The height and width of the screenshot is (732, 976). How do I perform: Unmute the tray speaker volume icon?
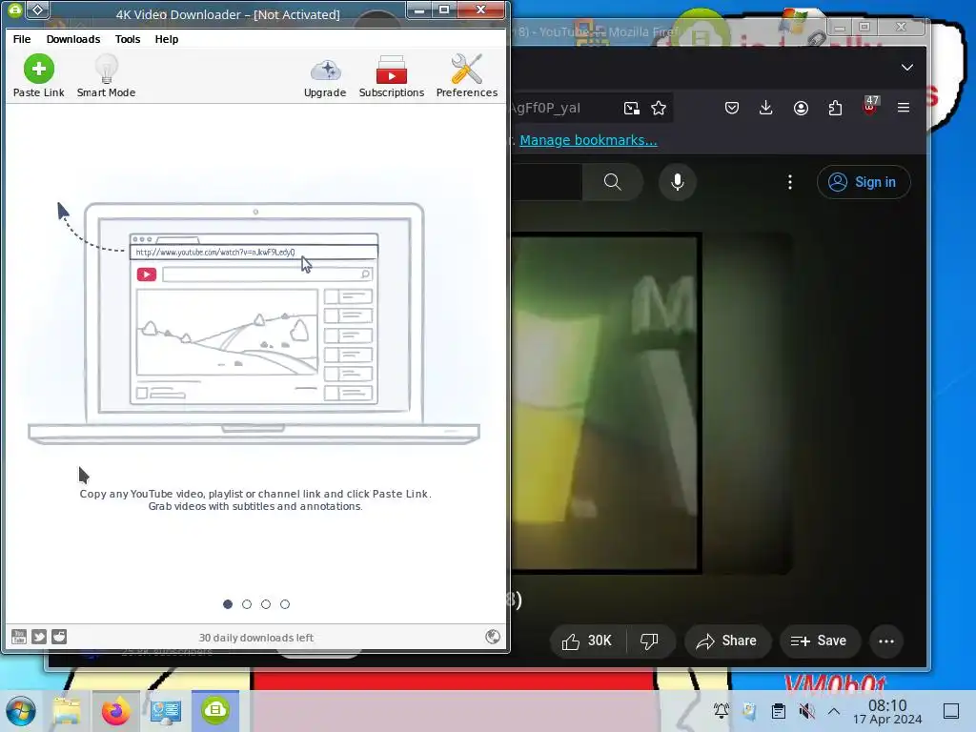coord(806,711)
